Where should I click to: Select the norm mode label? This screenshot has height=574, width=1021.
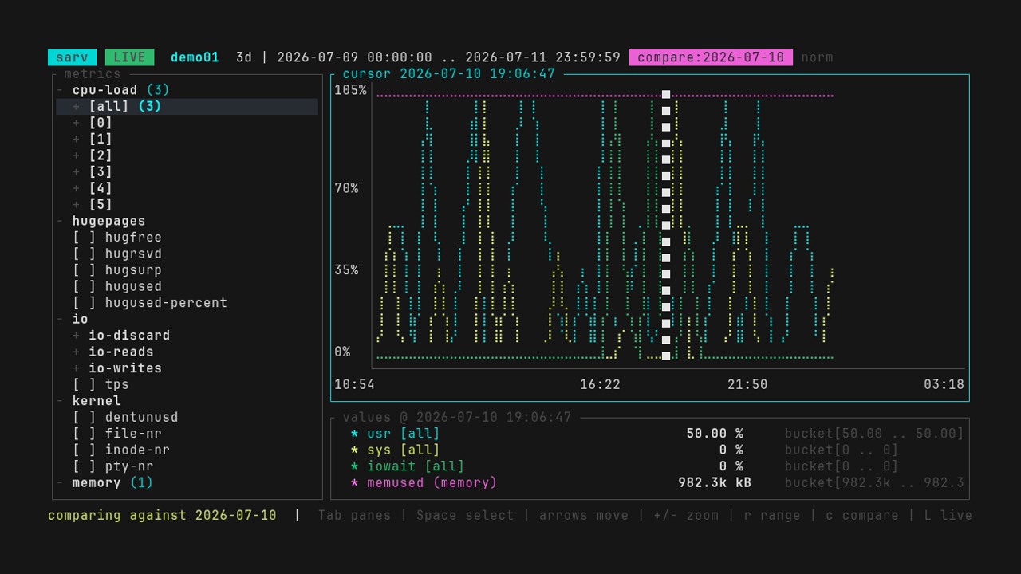pos(817,57)
